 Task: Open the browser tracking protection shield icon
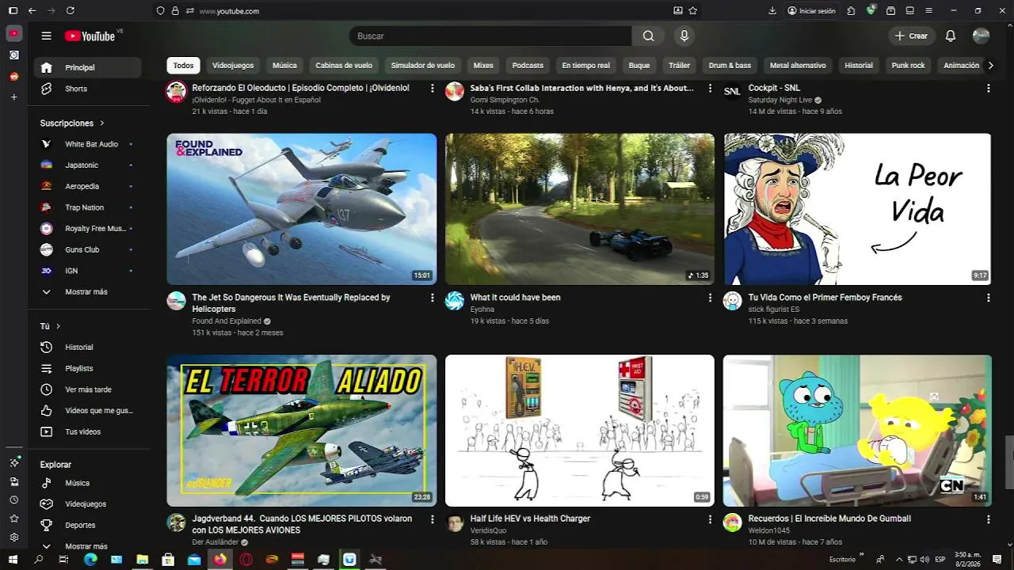(161, 11)
